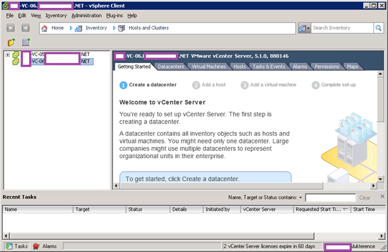Switch to the Hosts tab
This screenshot has height=252, width=388.
click(239, 67)
